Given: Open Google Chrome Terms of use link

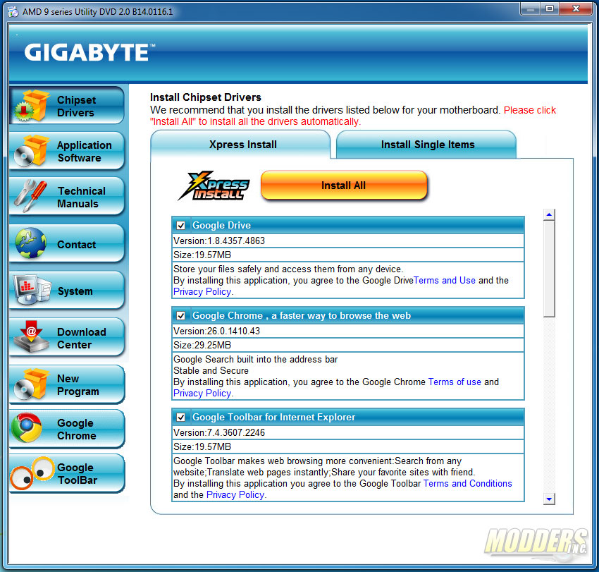Looking at the screenshot, I should click(455, 382).
